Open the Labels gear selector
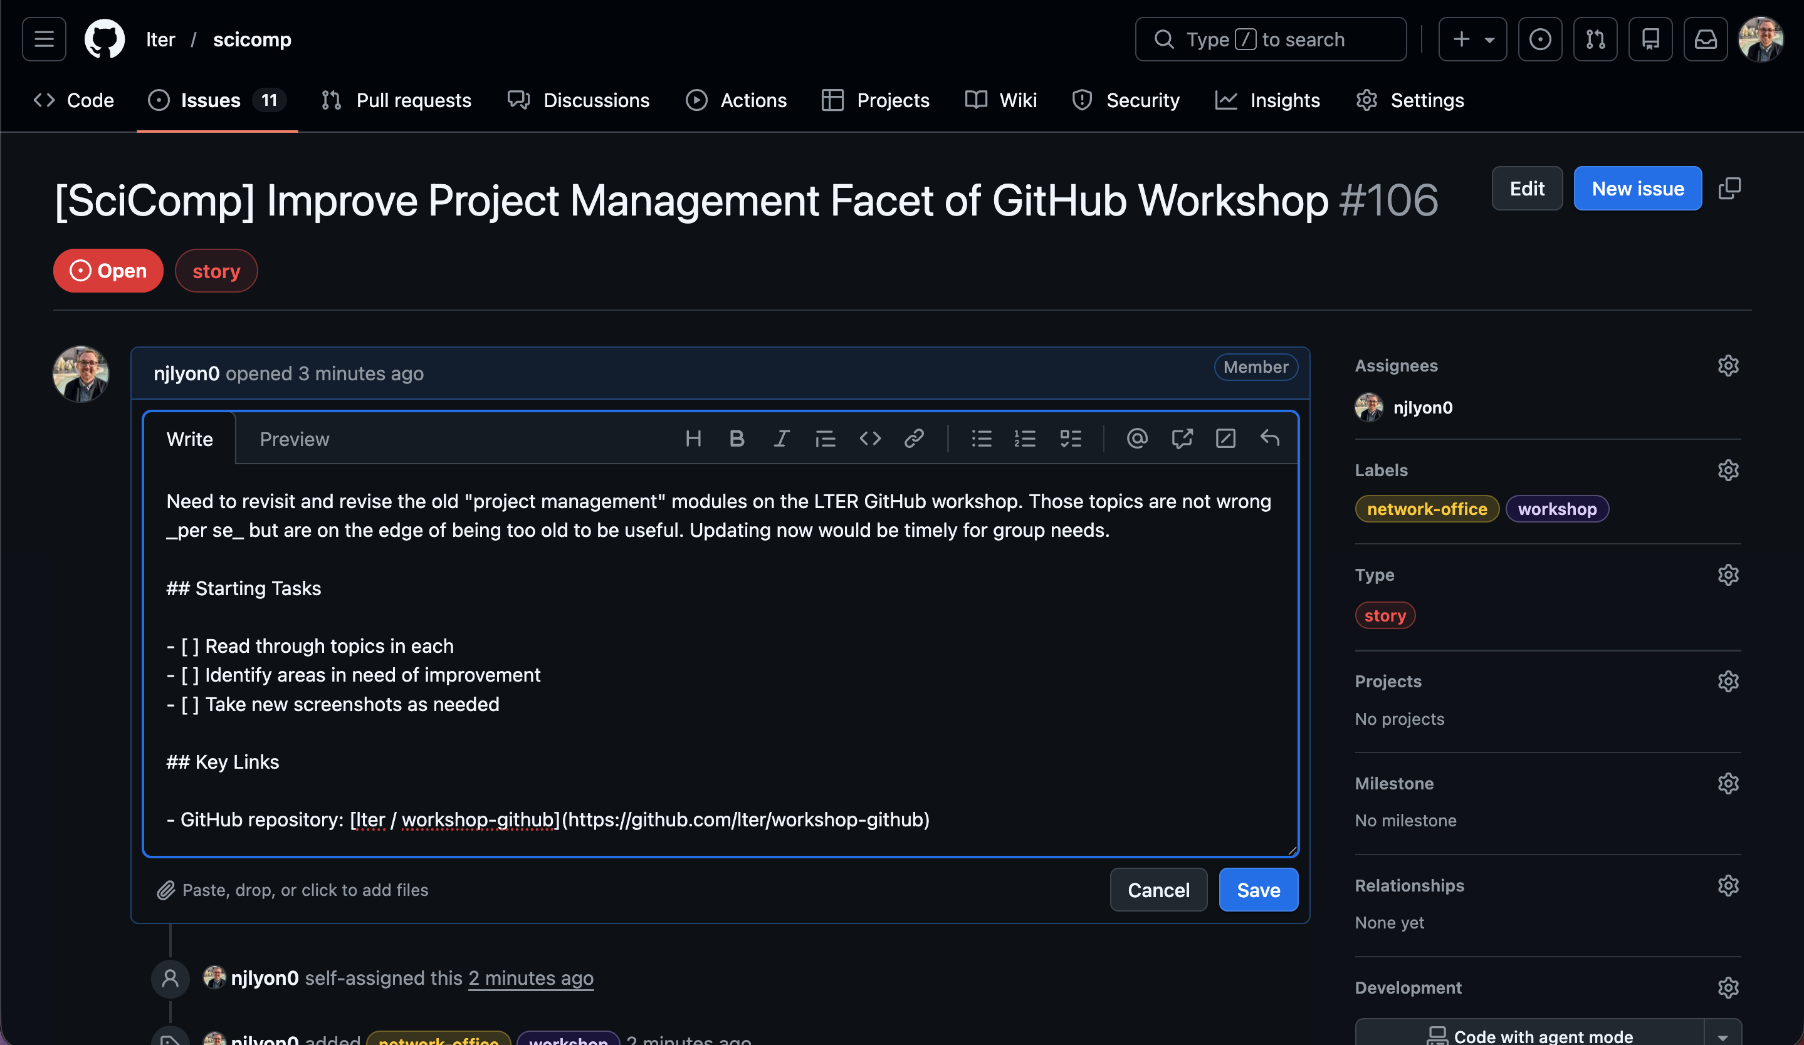 pyautogui.click(x=1728, y=470)
